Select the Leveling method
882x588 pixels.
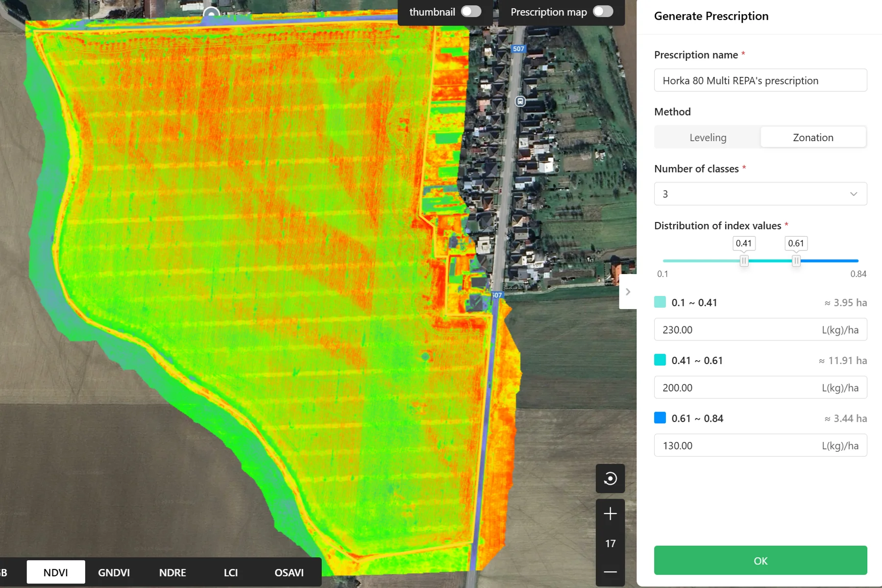[x=708, y=138]
